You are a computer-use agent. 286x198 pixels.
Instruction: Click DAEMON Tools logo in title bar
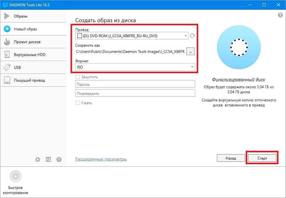click(x=6, y=5)
